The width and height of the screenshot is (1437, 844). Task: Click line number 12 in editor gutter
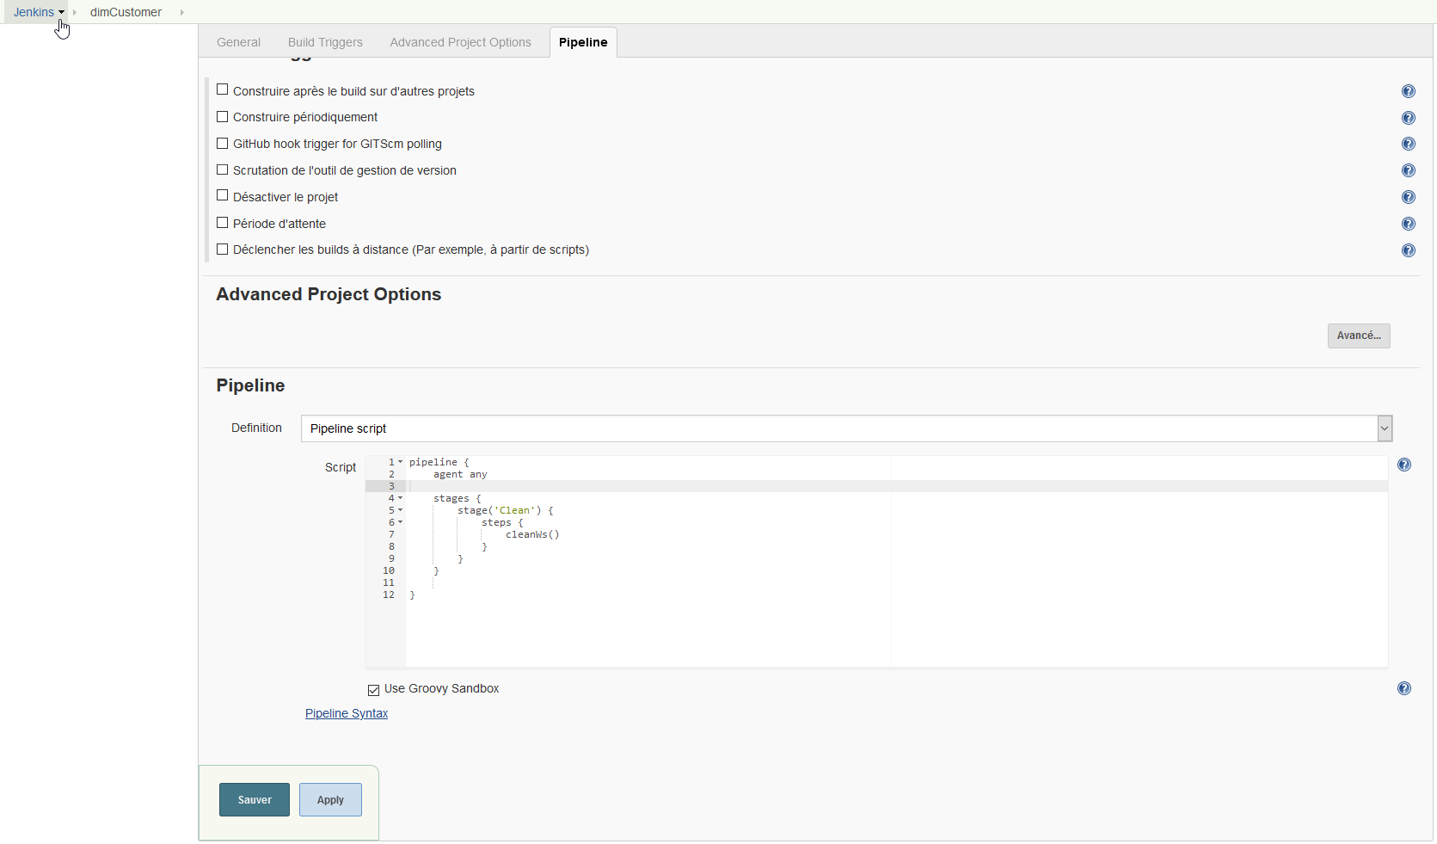coord(389,594)
